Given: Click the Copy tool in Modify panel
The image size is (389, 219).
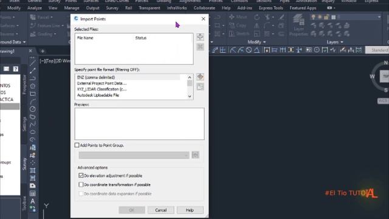Looking at the screenshot, I should tap(238, 26).
